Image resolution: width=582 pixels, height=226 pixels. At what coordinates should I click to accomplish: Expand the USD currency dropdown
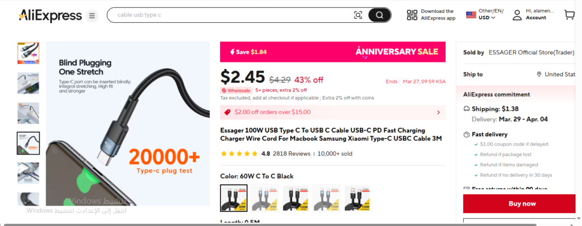[487, 18]
